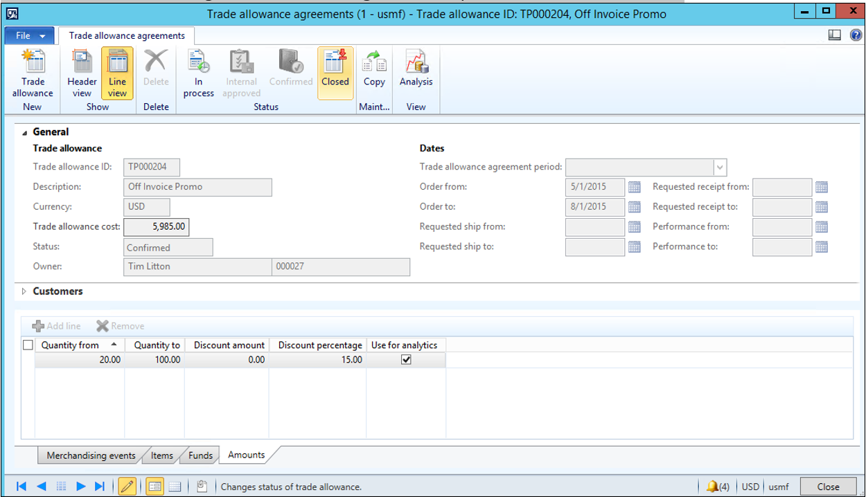
Task: Check the select-all rows checkbox
Action: [x=28, y=345]
